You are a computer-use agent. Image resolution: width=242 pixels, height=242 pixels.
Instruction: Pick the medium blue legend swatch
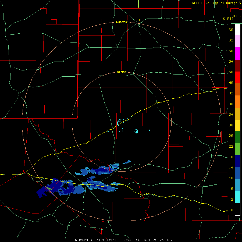[237, 173]
